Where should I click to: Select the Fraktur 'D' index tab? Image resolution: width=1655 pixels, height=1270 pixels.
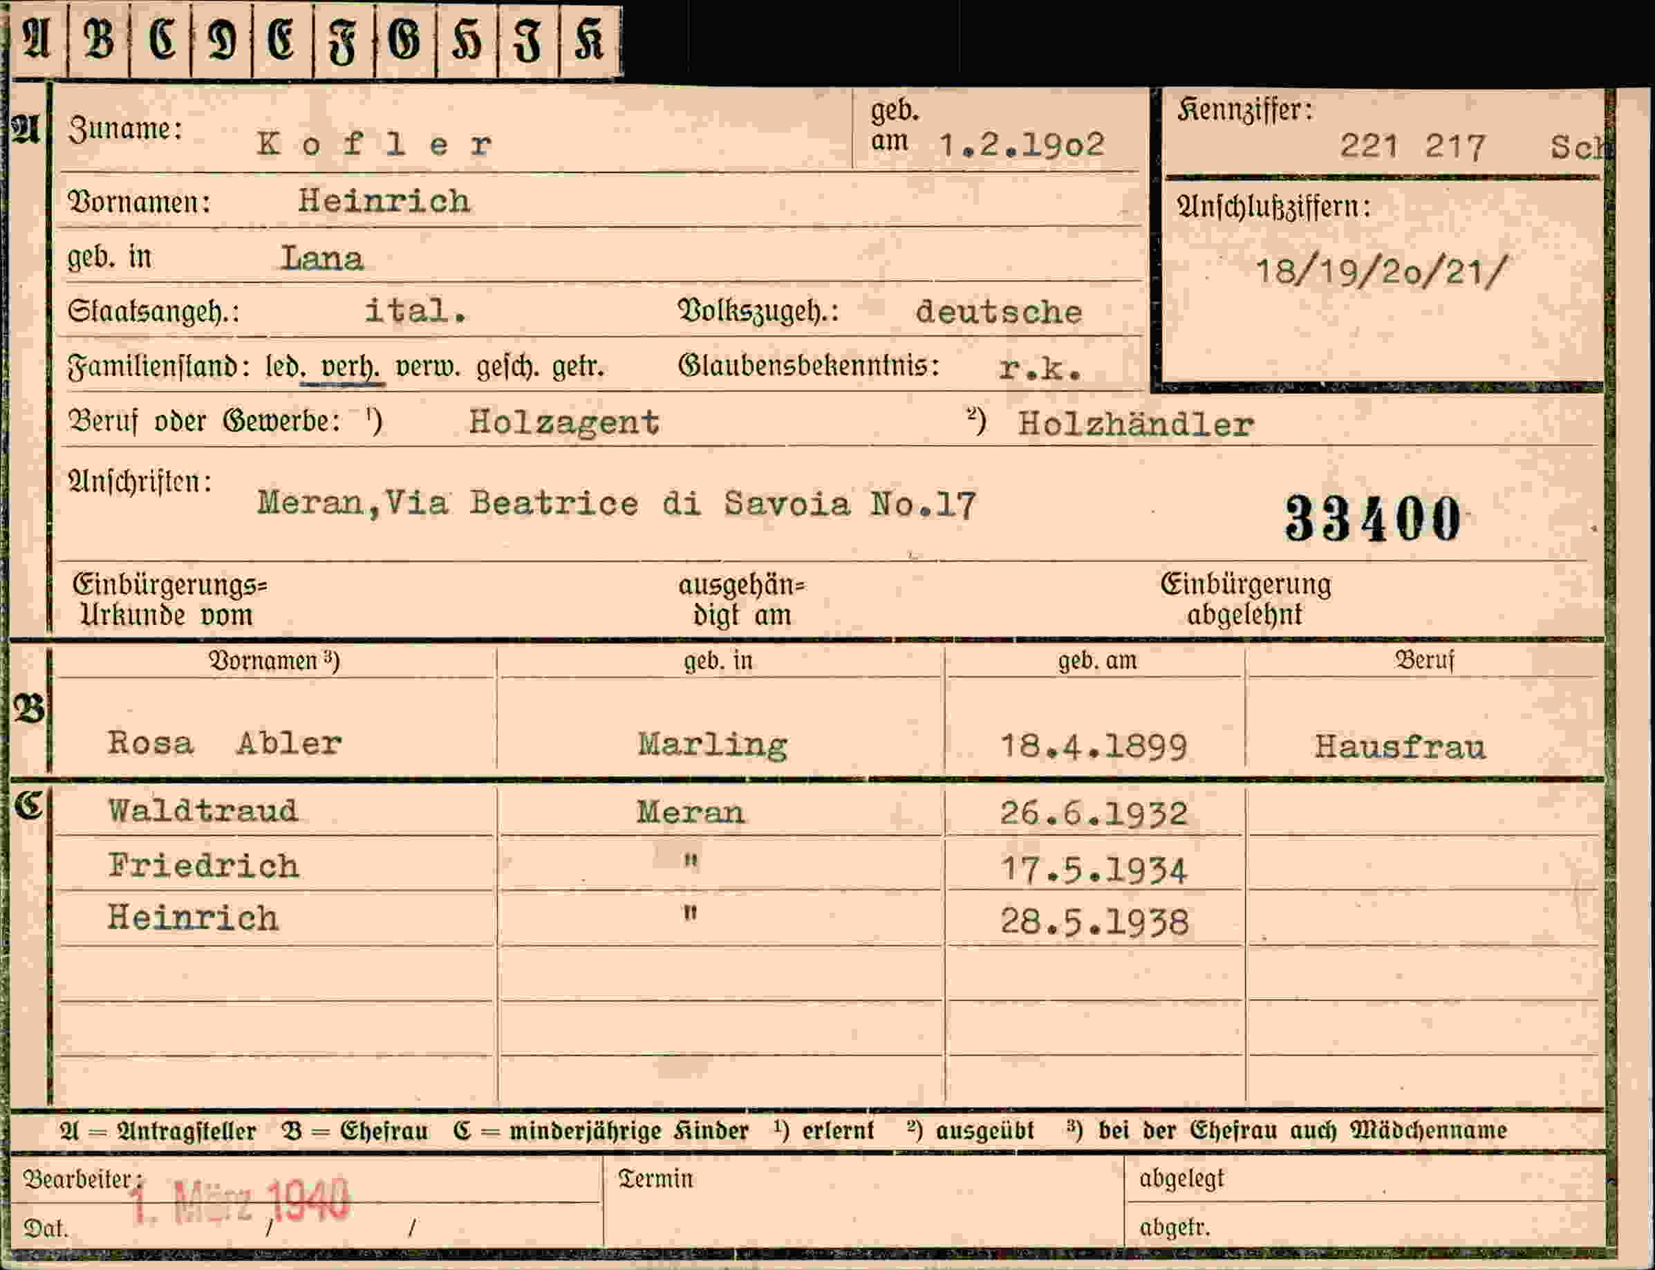pyautogui.click(x=222, y=40)
